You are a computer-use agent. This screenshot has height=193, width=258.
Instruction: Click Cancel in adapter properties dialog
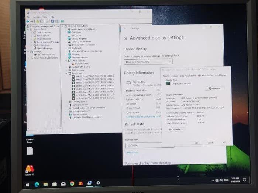[211, 143]
